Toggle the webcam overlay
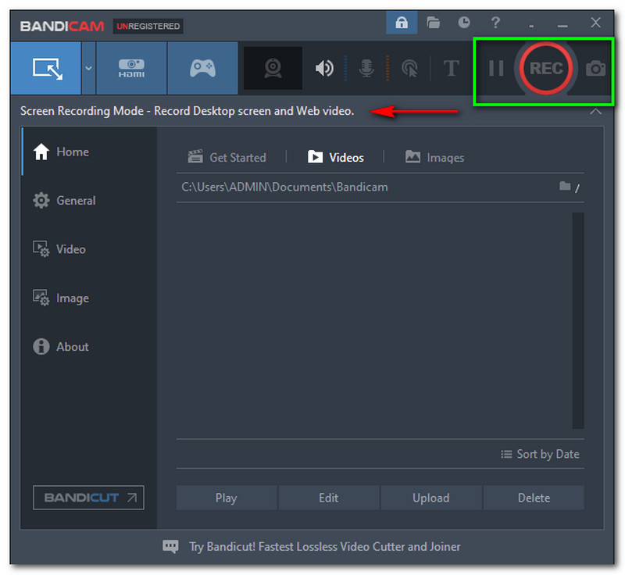Viewport: 625px width, 575px height. (273, 69)
